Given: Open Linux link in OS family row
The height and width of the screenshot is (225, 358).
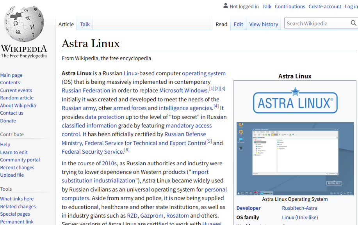Looking at the screenshot, I should (x=288, y=218).
